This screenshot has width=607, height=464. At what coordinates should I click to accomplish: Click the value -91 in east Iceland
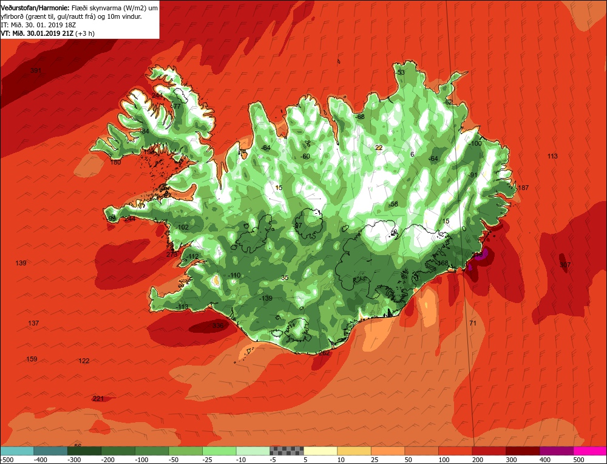(x=473, y=175)
